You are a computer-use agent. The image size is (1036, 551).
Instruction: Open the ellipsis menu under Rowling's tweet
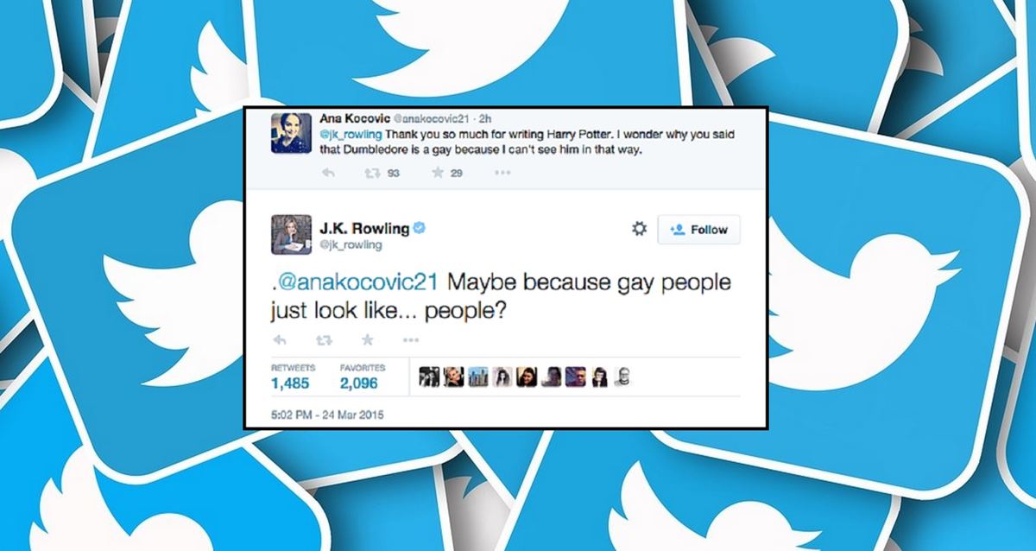click(411, 339)
